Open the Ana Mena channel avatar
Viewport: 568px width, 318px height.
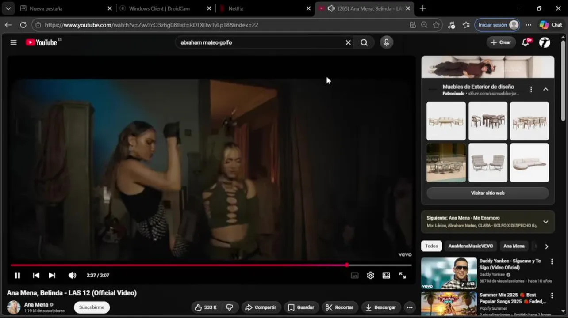[14, 307]
